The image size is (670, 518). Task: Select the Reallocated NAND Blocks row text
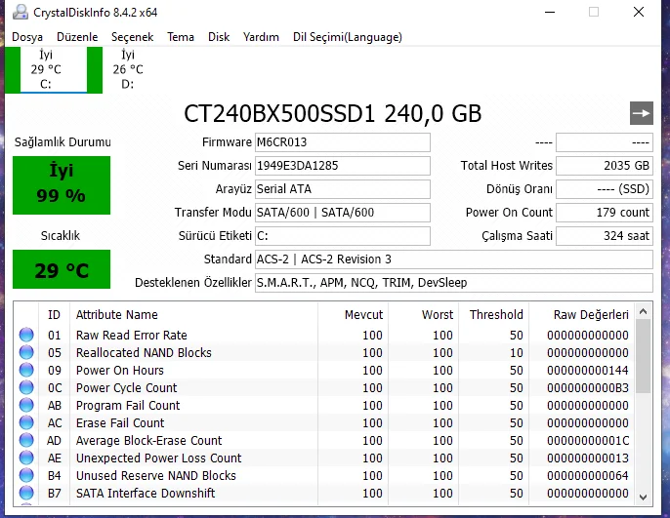point(144,353)
